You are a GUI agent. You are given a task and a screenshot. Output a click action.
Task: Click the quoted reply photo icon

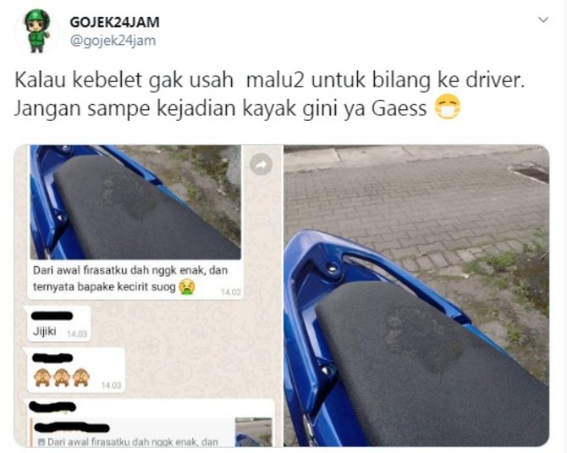click(41, 442)
